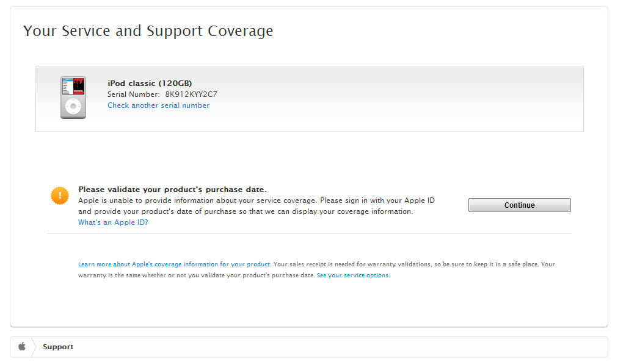Click the orange exclamation warning icon
The image size is (626, 362).
(60, 196)
